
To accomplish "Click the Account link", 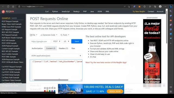I will (x=160, y=11).
